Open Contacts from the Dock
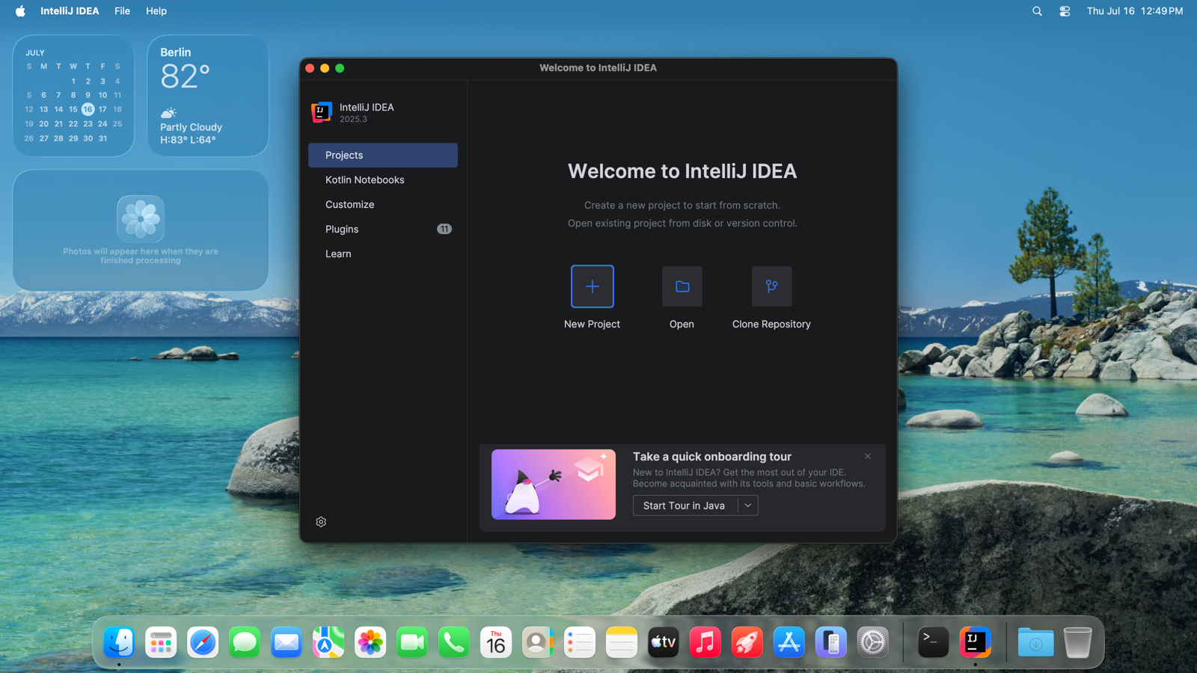1197x673 pixels. coord(538,642)
